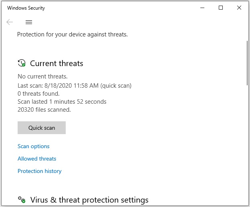Screen dimensions: 250x207
Task: Start a Quick scan
Action: [x=42, y=128]
